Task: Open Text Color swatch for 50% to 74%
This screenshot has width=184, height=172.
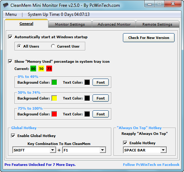Action: pos(87,98)
